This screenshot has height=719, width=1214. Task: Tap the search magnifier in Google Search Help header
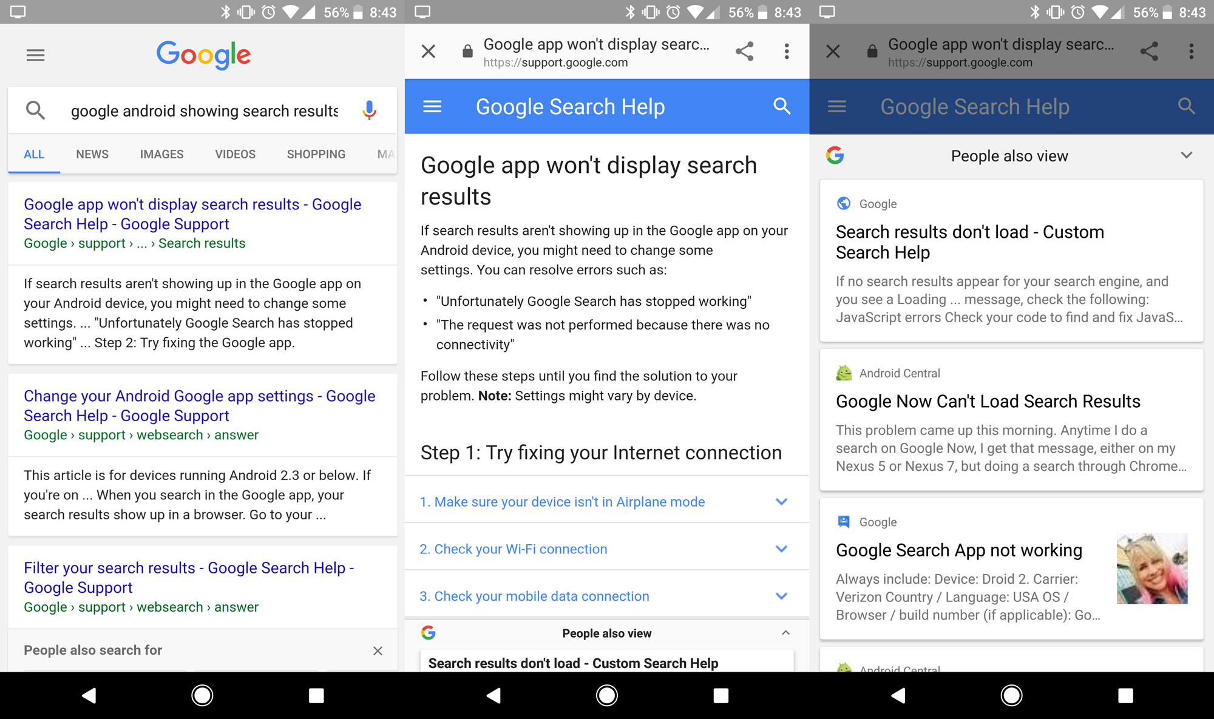click(x=782, y=106)
